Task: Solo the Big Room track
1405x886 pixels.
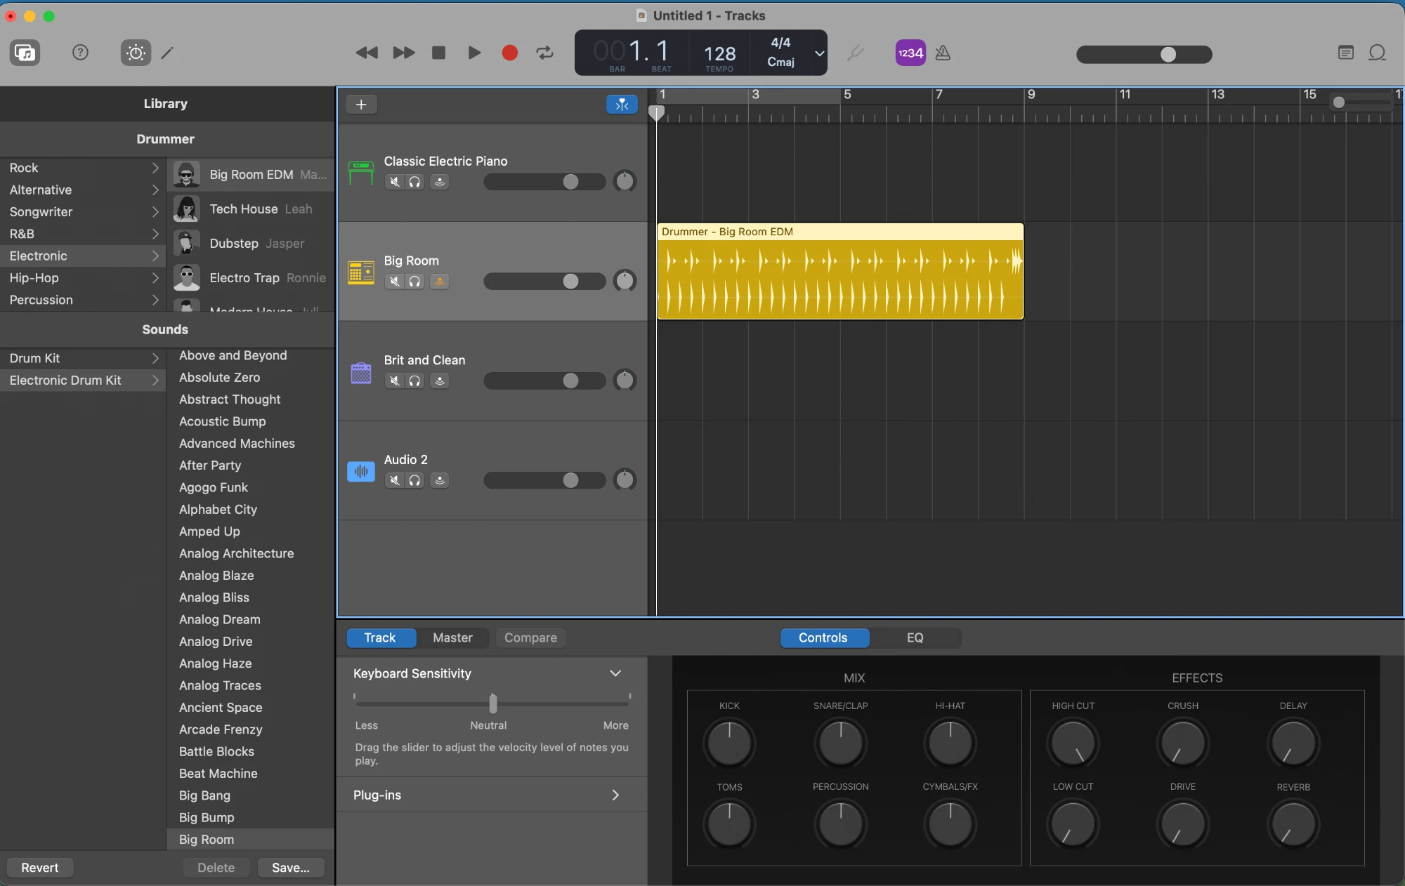Action: point(415,282)
